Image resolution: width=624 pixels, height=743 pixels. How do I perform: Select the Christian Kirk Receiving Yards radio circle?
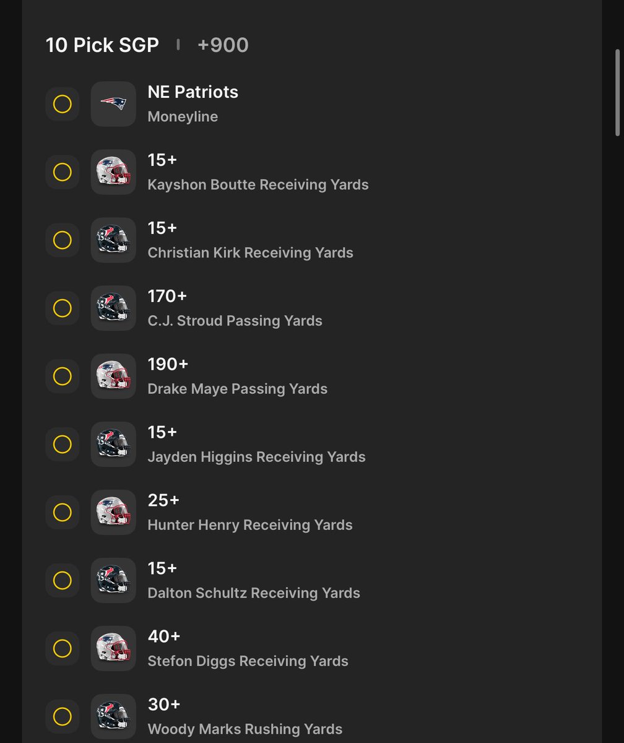tap(63, 240)
